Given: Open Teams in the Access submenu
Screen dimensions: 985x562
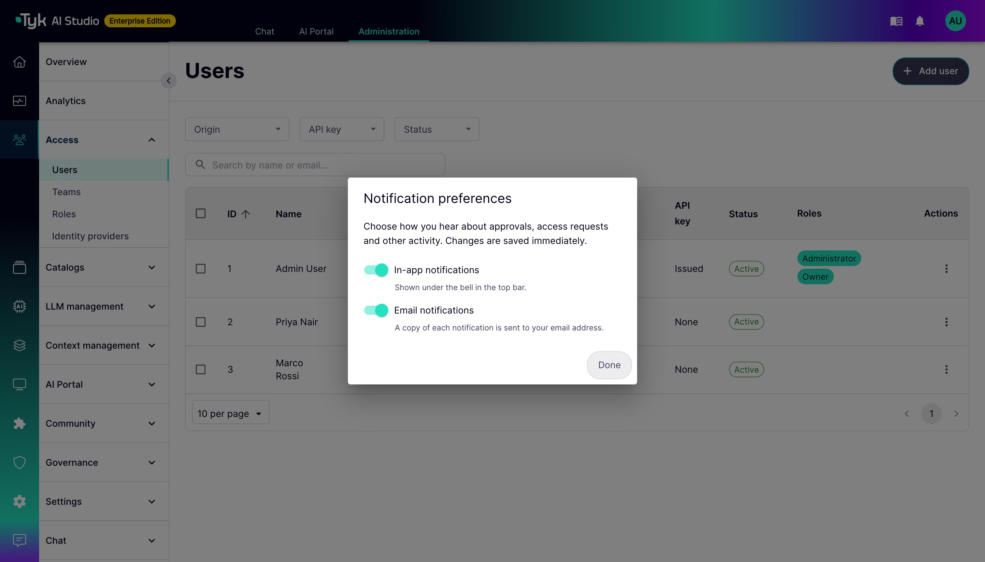Looking at the screenshot, I should (x=66, y=192).
